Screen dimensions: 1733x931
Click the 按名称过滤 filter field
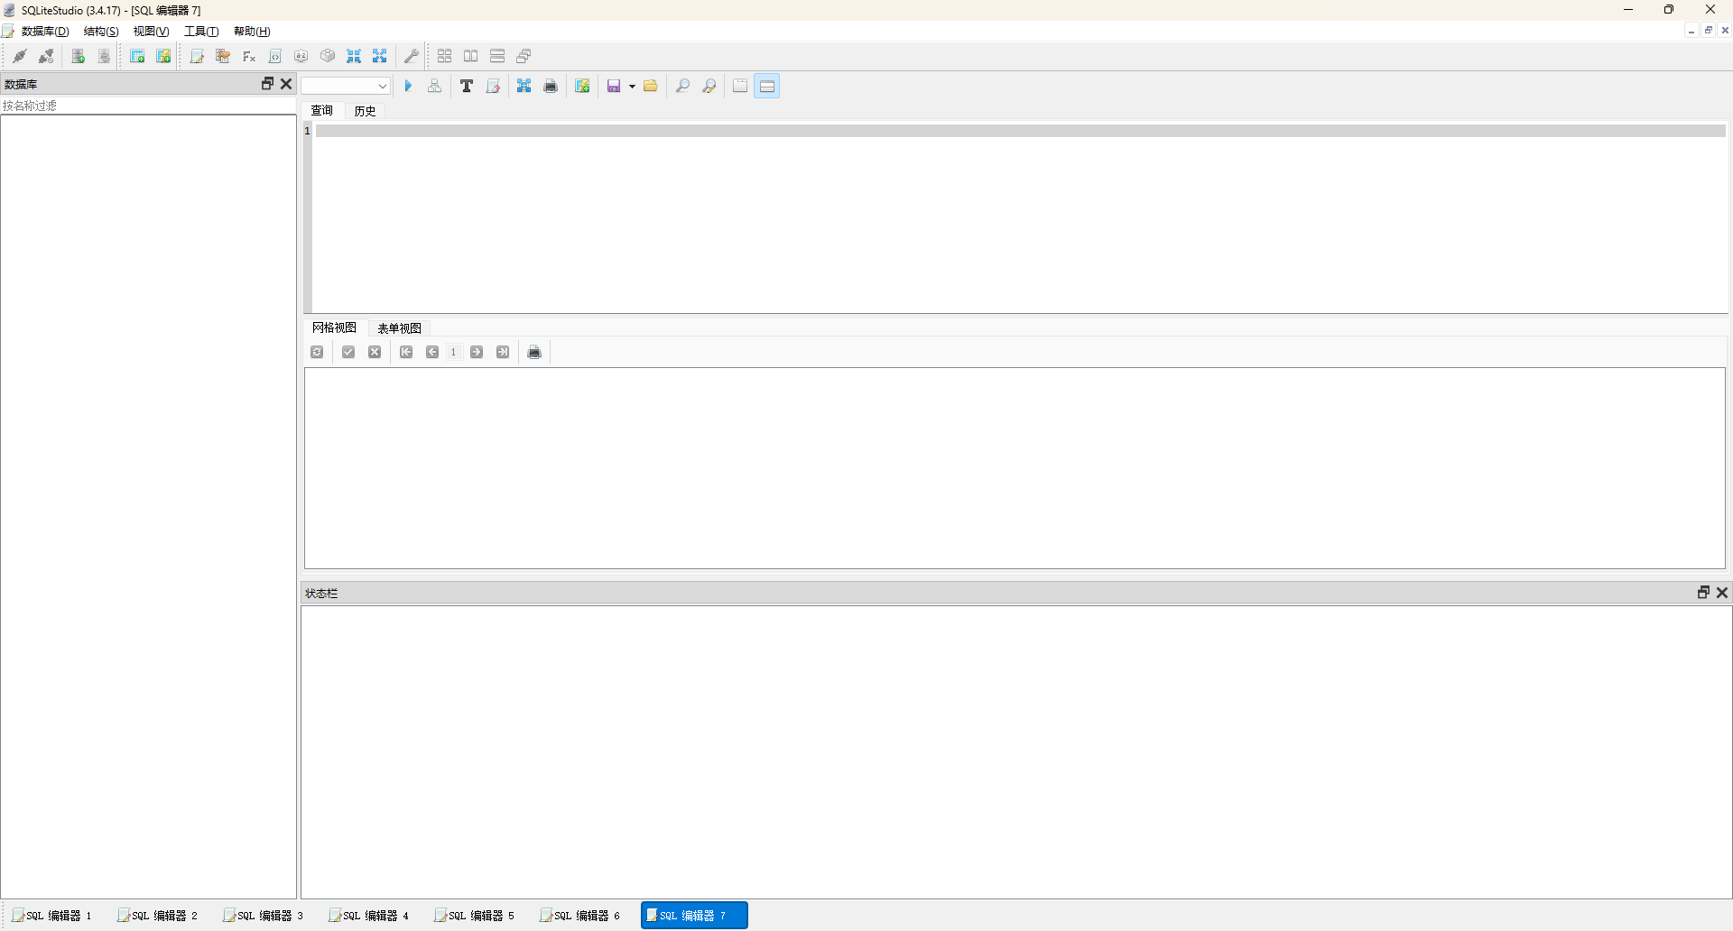pos(148,106)
